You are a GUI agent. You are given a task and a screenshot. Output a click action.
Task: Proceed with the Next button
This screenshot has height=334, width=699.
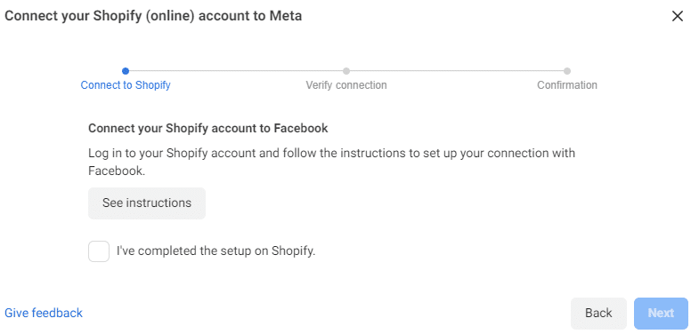tap(661, 313)
